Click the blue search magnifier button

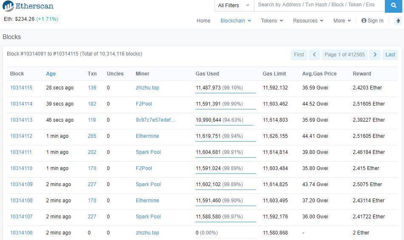pos(393,6)
